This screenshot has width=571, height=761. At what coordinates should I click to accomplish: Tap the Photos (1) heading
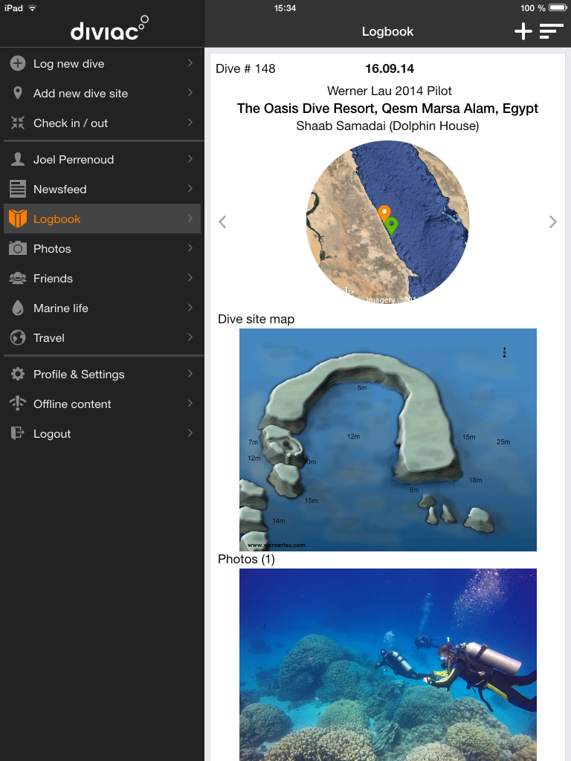pos(246,559)
